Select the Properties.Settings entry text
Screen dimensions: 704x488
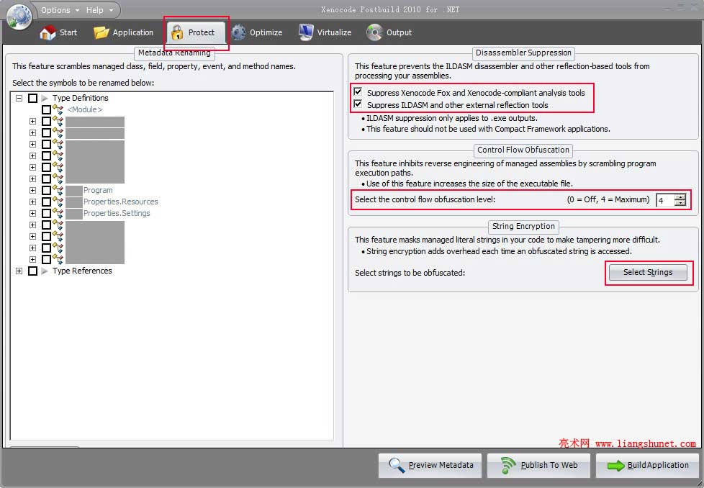point(117,213)
